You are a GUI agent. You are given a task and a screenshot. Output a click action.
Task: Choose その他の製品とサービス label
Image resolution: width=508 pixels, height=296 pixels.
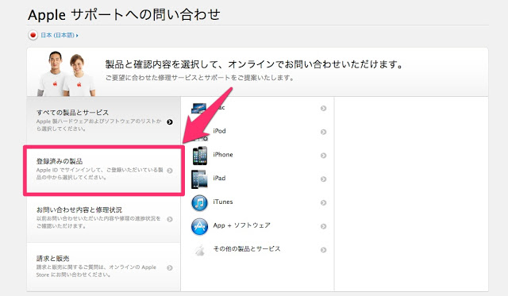247,248
